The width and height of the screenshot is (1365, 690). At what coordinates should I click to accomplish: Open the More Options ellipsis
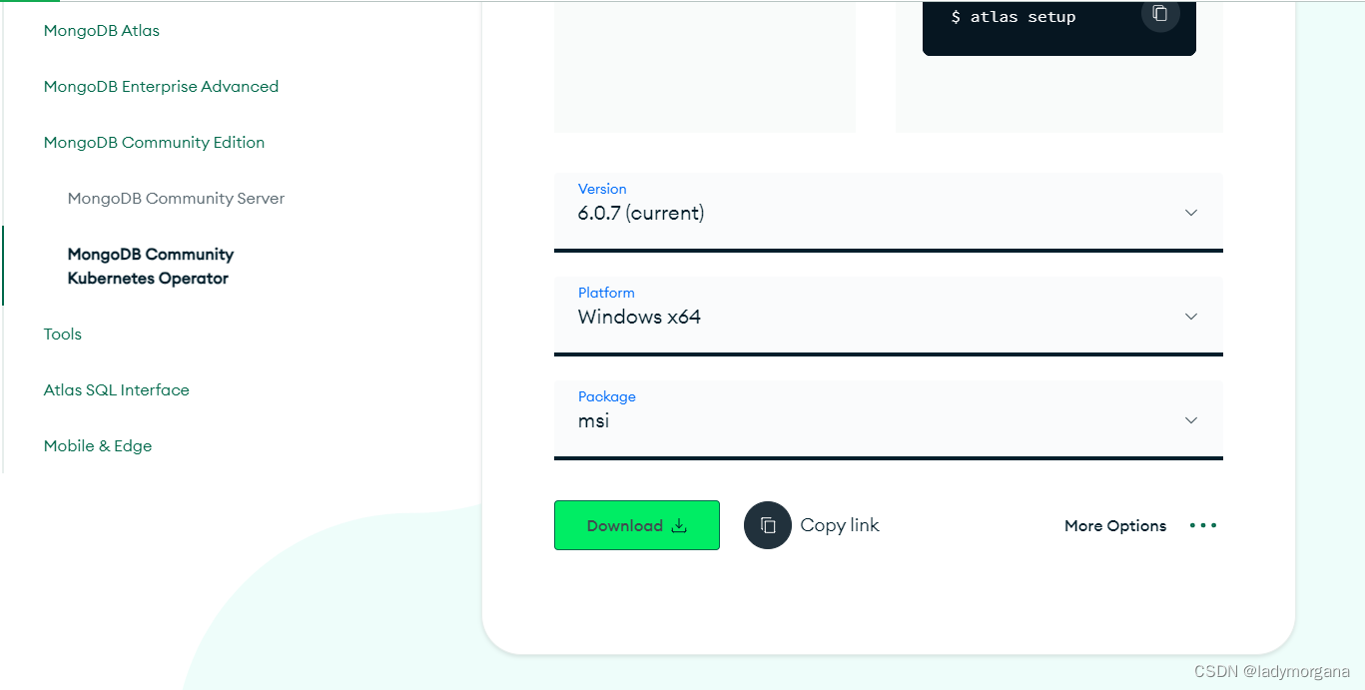(x=1203, y=525)
